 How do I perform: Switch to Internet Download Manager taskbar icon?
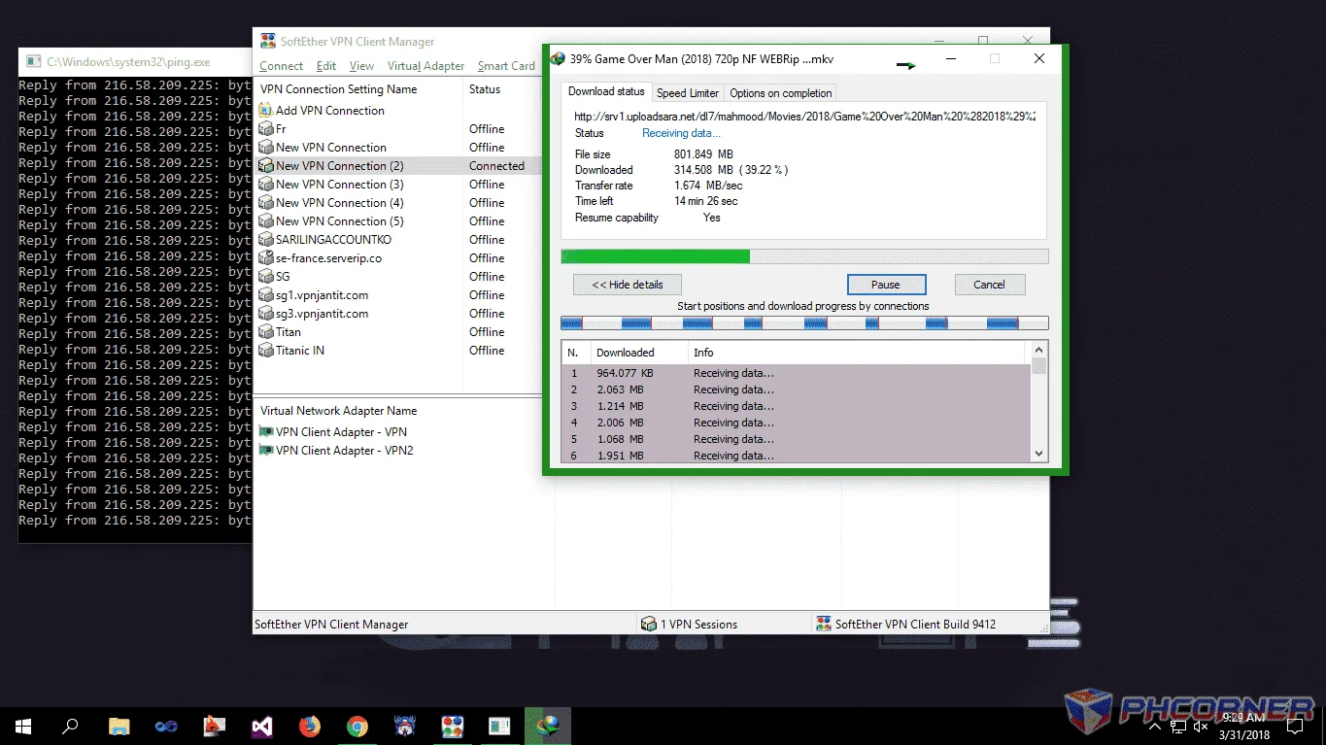point(548,726)
